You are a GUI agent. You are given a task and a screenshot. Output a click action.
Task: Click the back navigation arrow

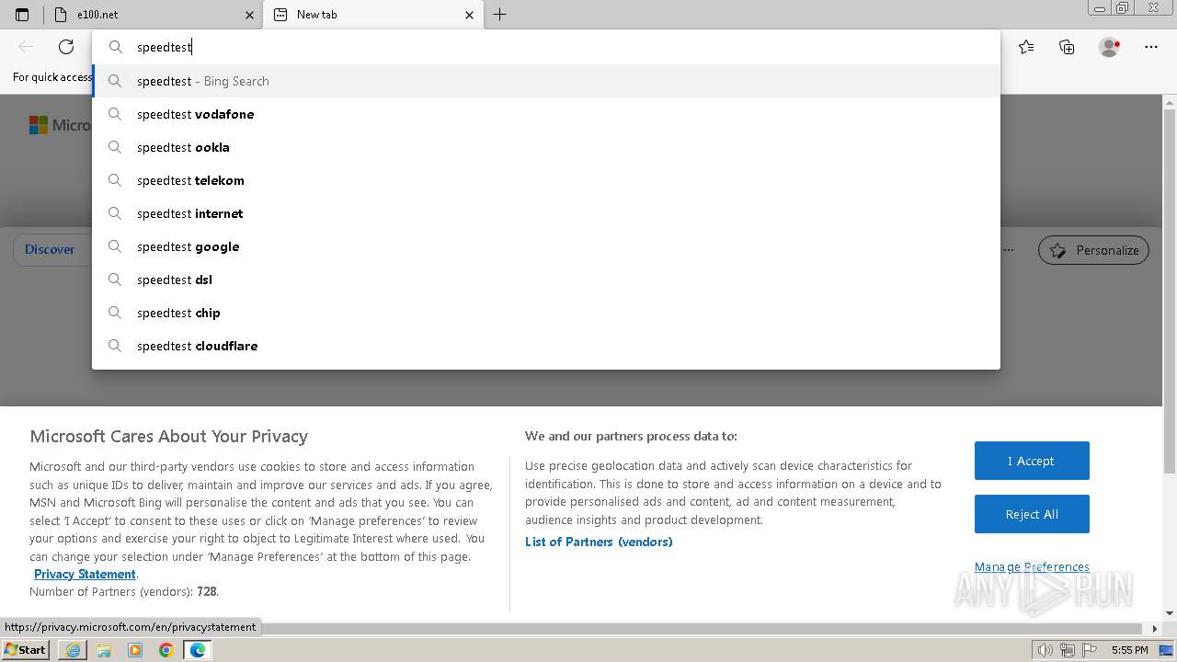pyautogui.click(x=26, y=47)
